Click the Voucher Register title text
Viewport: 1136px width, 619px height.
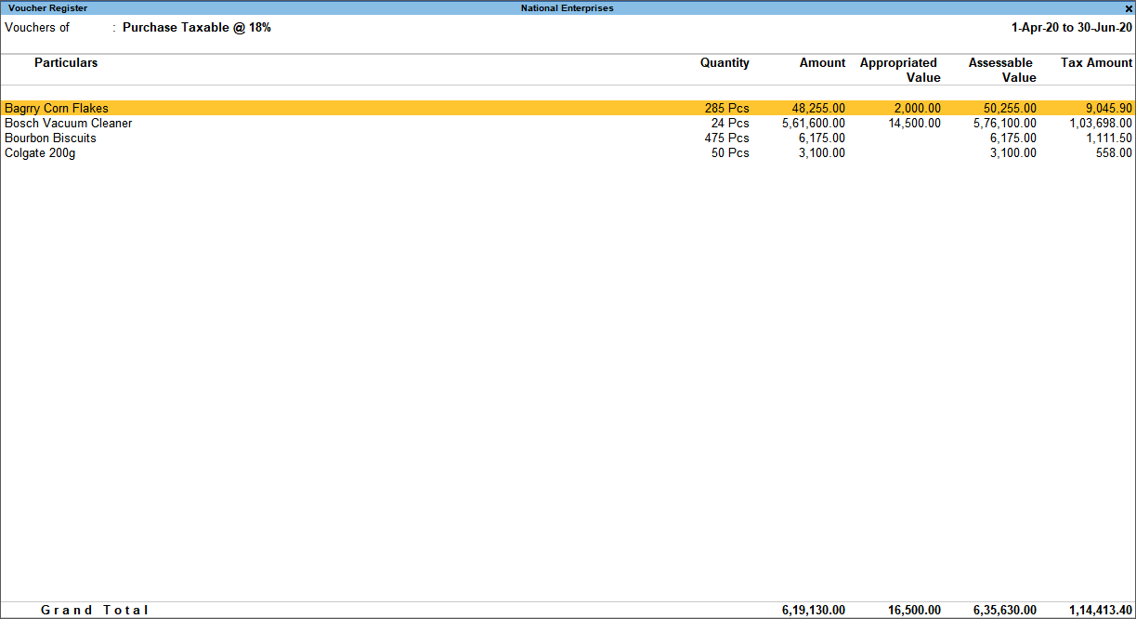coord(48,8)
